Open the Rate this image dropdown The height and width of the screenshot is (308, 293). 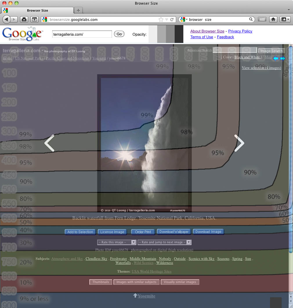tap(117, 242)
